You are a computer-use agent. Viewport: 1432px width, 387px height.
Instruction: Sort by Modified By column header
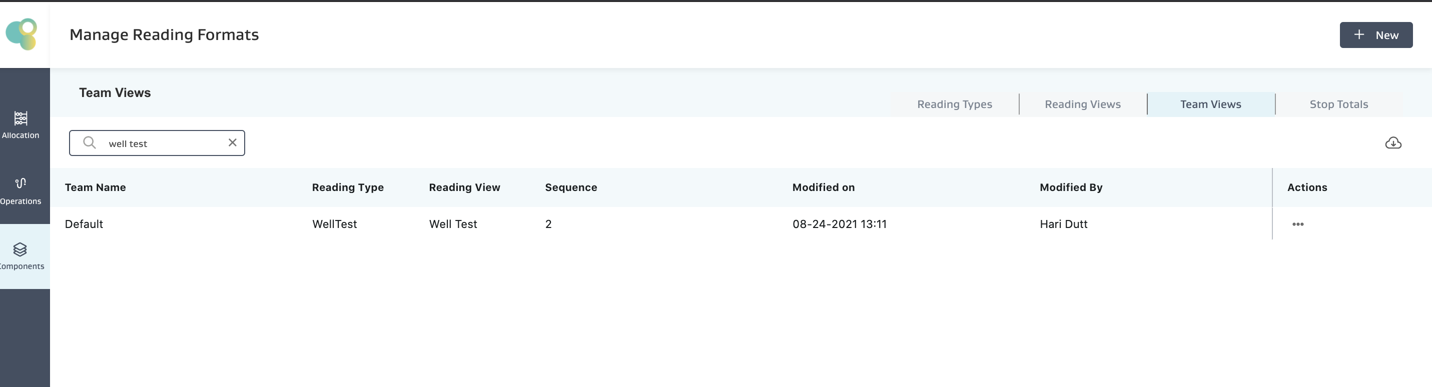click(x=1071, y=187)
